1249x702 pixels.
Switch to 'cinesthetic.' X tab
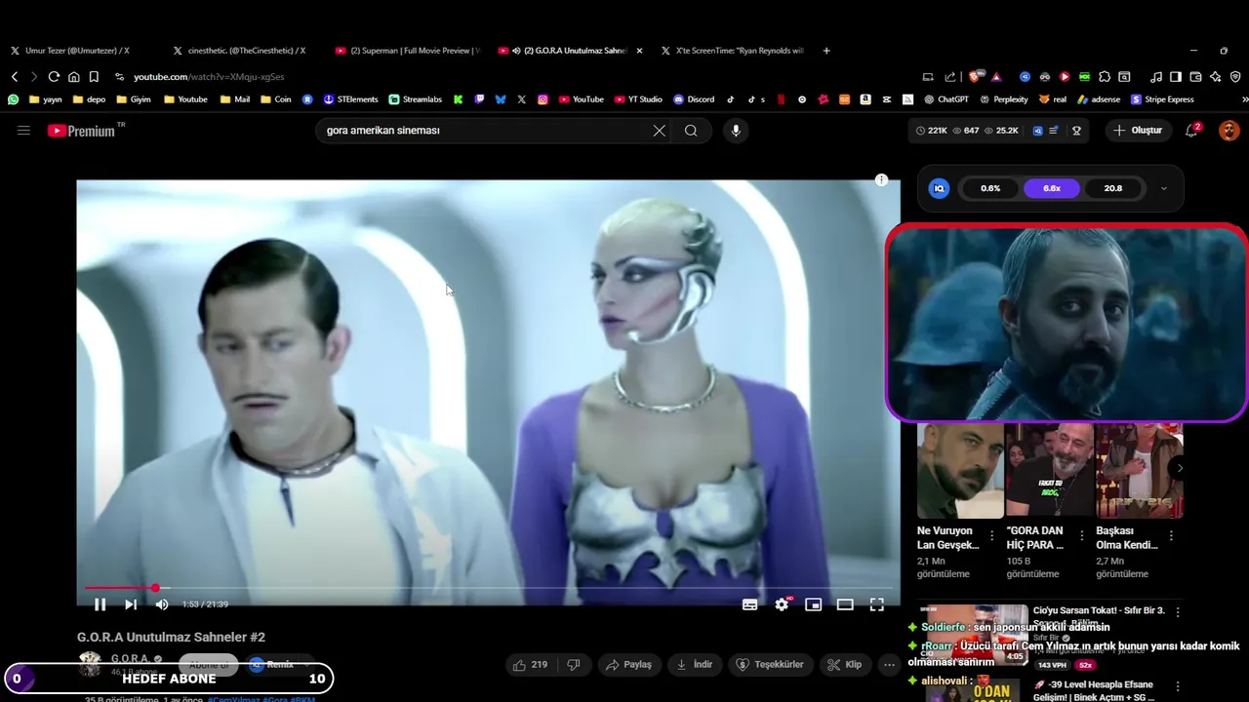(x=240, y=51)
